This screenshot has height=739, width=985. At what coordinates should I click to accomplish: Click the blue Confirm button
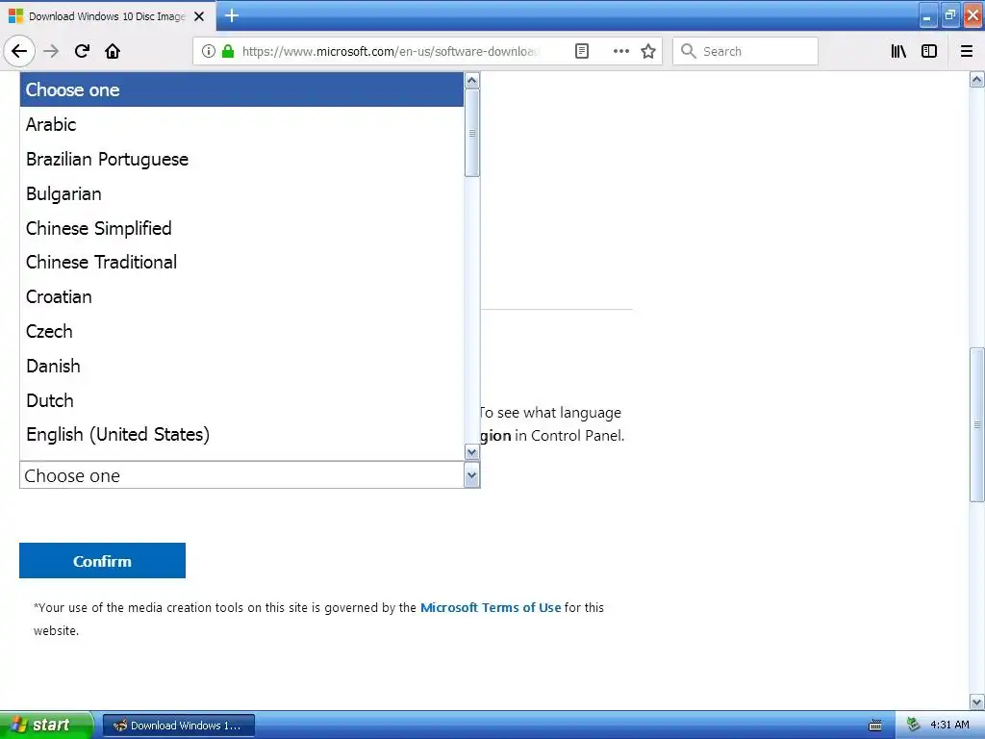tap(102, 561)
